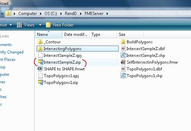Screen dimensions: 191x131
Task: Select the TopoPolygons1.zip file name
Action: [x=61, y=83]
